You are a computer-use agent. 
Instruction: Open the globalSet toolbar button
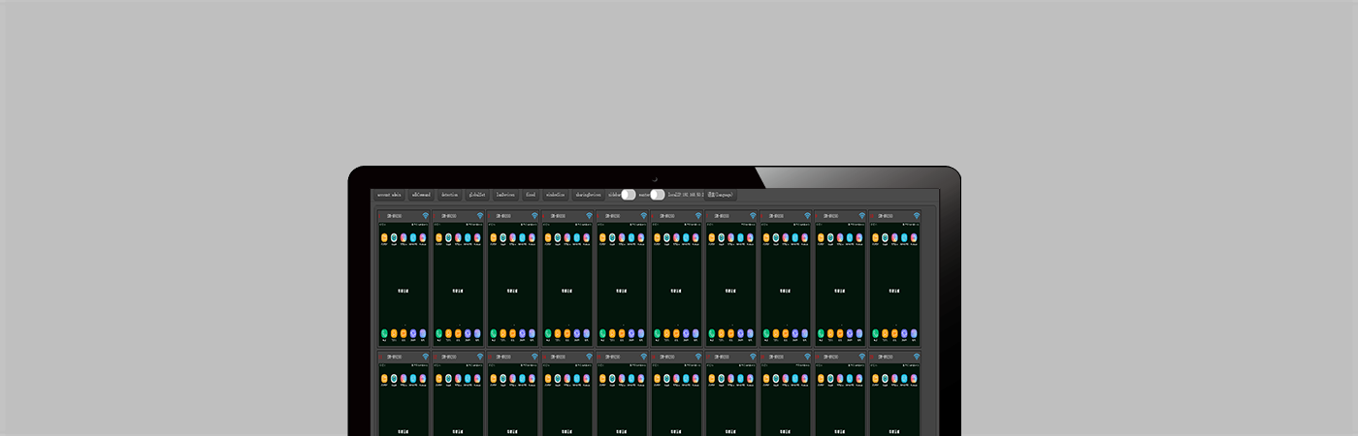[477, 195]
